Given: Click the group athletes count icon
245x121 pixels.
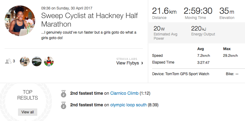Looking at the screenshot, I should pyautogui.click(x=8, y=61).
